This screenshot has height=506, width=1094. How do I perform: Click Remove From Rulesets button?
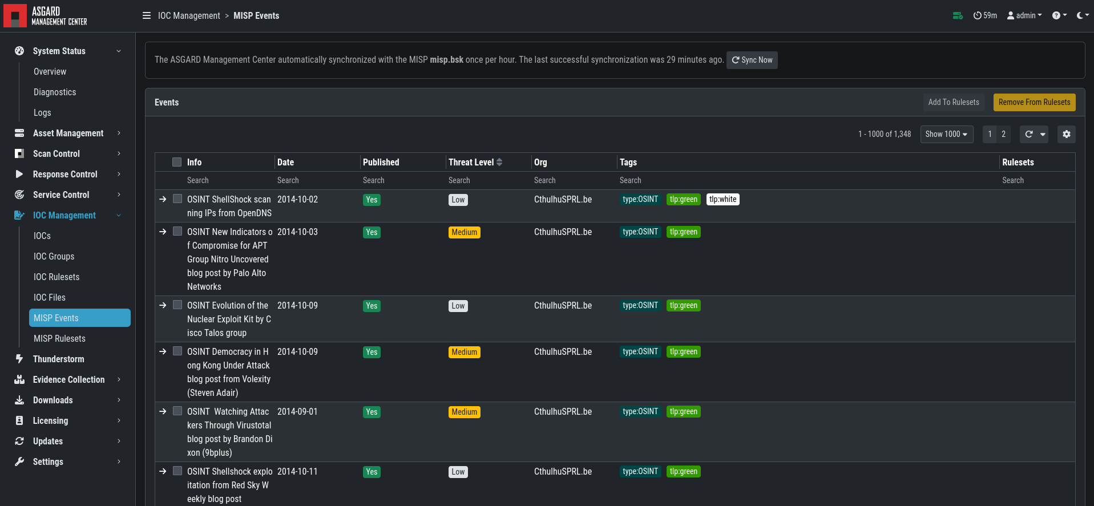pyautogui.click(x=1034, y=102)
